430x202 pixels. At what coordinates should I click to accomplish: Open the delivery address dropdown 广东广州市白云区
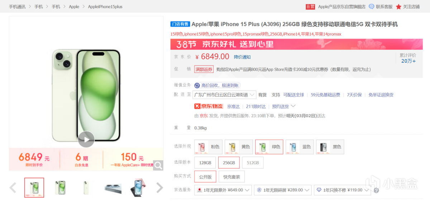tap(224, 95)
